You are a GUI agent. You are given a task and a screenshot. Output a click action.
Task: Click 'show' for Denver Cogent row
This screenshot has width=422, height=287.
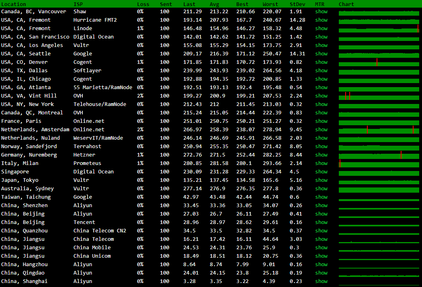(322, 62)
